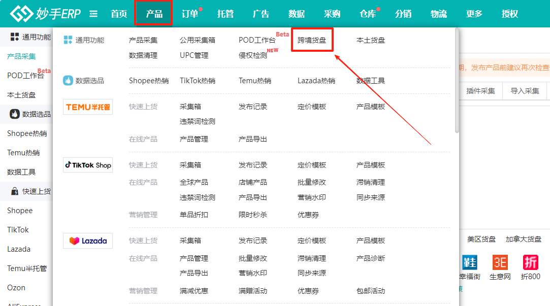Click the 妙手ERP logo
Viewport: 550px width, 306px height.
coord(45,14)
